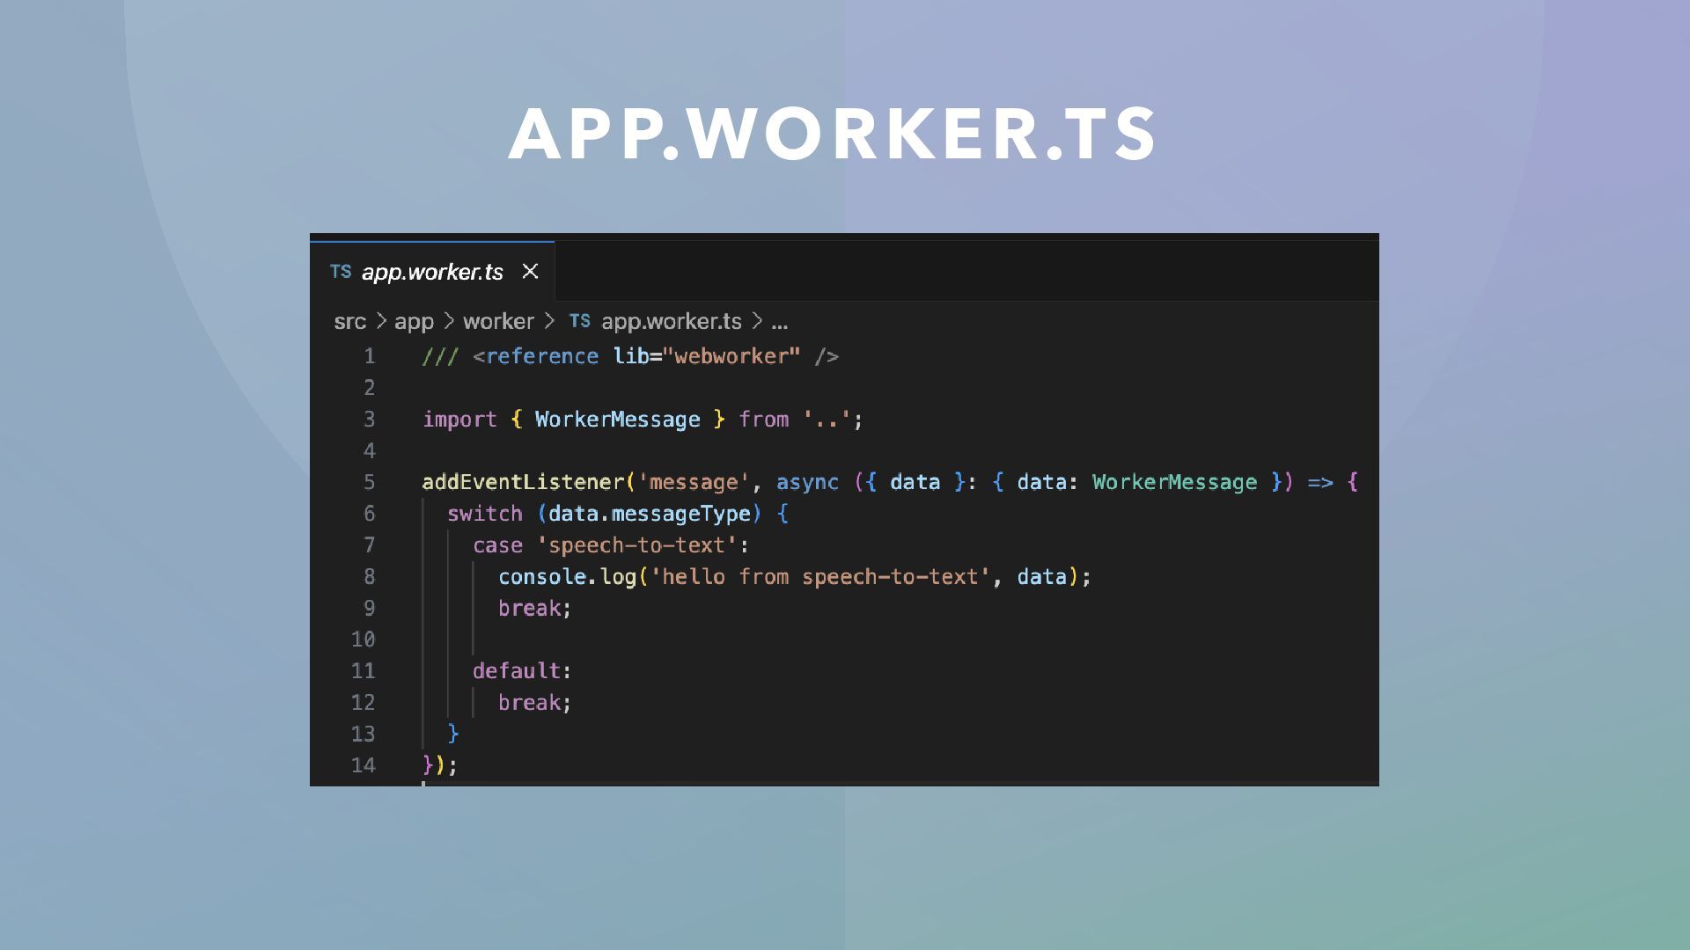Click the 'speech-to-text' case string
The image size is (1690, 950).
(x=636, y=545)
